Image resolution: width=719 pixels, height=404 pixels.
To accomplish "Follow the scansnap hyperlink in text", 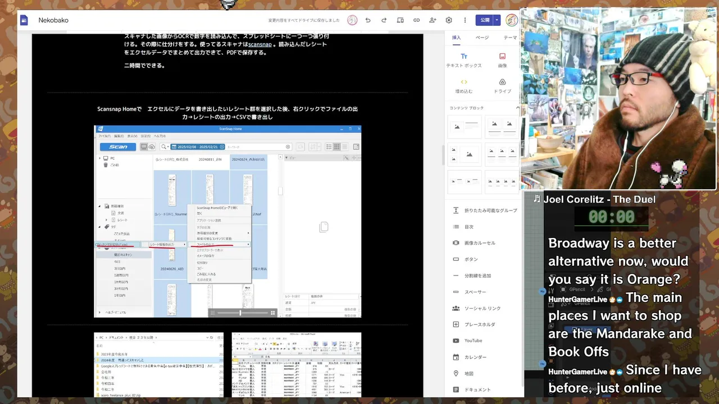I will coord(260,44).
